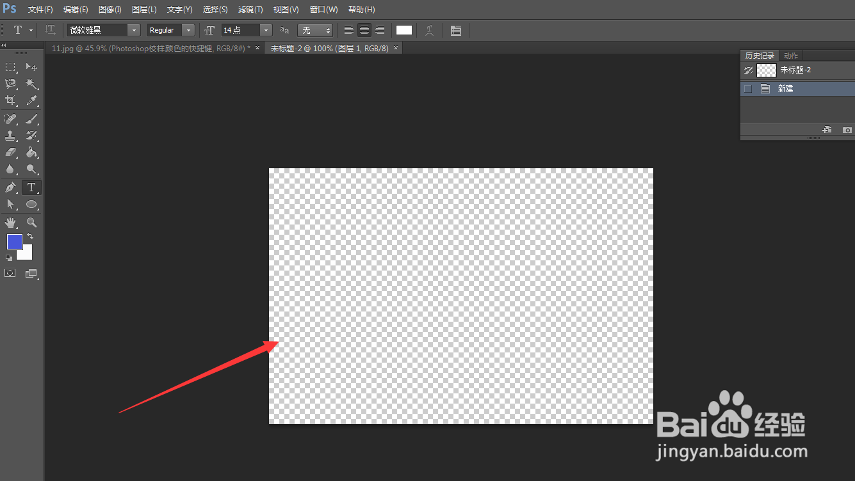This screenshot has width=855, height=481.
Task: Center the text alignment
Action: [x=364, y=30]
